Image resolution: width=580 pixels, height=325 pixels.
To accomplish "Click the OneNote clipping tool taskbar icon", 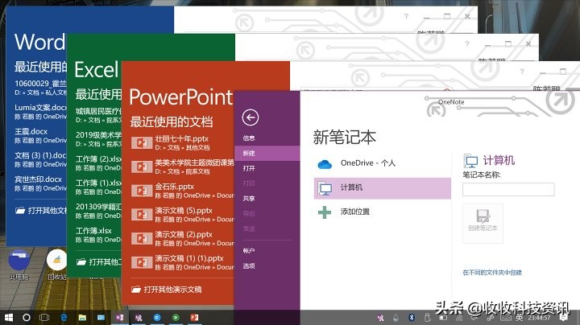I will click(x=139, y=318).
